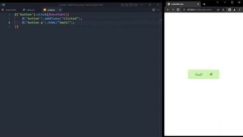
Task: Open Customize Layout icon in title bar
Action: point(136,5)
